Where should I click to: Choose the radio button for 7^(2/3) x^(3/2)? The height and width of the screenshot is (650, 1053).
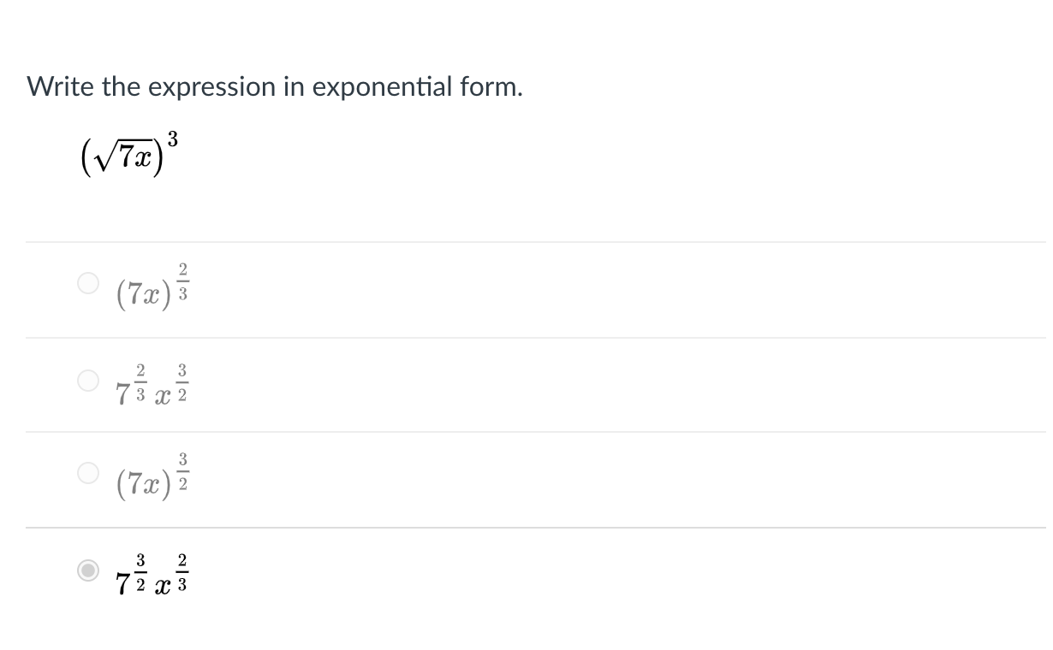pyautogui.click(x=88, y=380)
